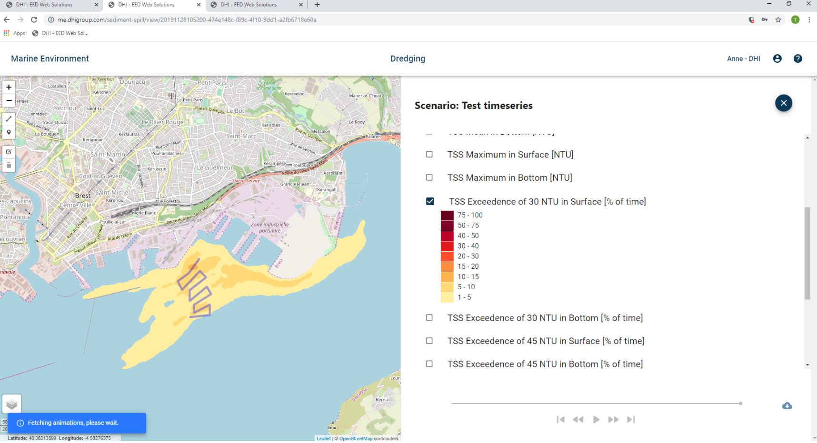Open the map layers switcher
Viewport: 817px width, 443px height.
point(12,404)
